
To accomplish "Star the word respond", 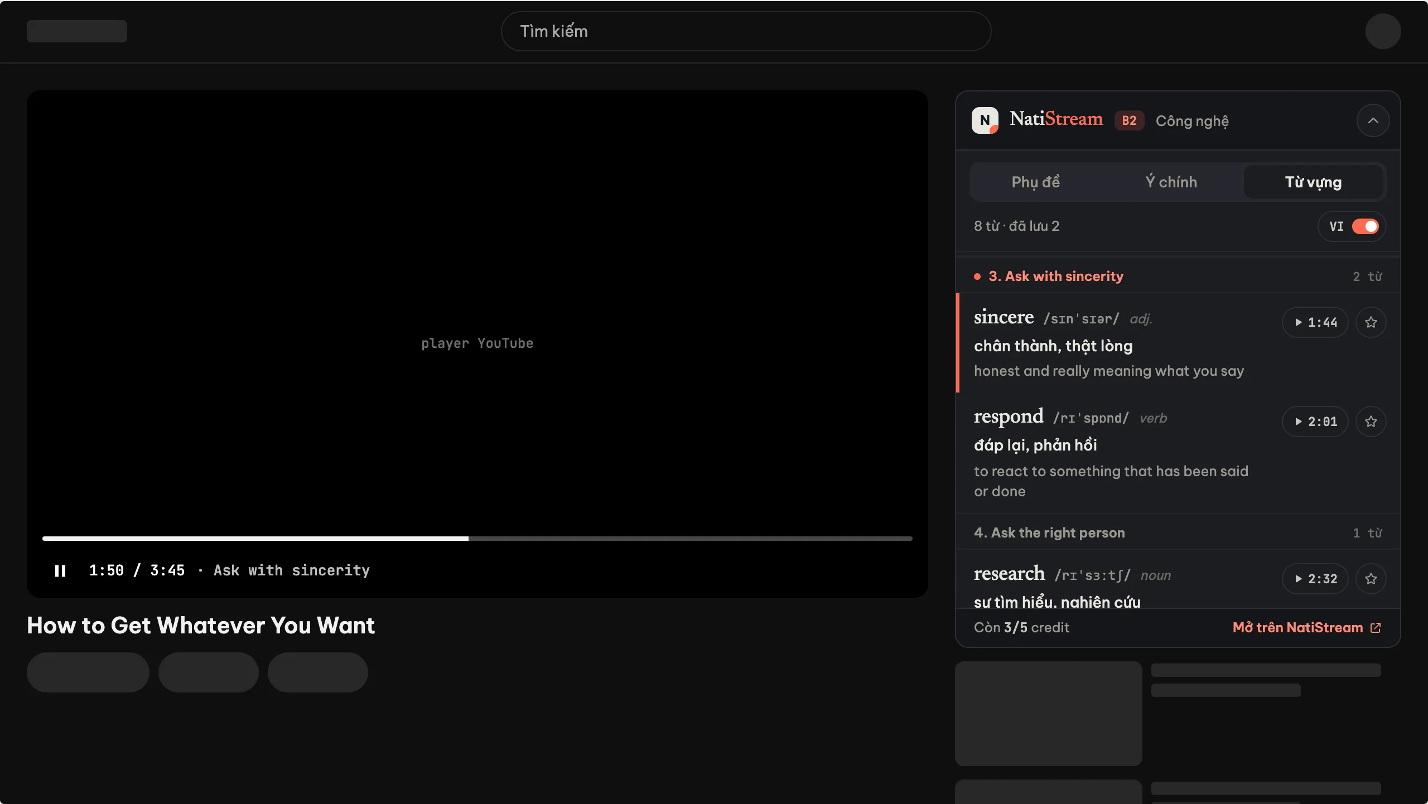I will [x=1371, y=422].
